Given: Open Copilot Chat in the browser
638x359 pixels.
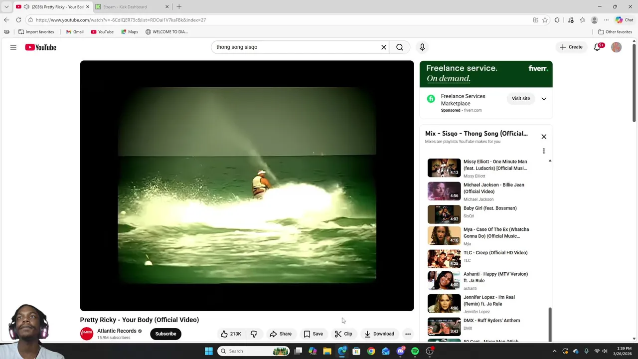Looking at the screenshot, I should pos(624,20).
